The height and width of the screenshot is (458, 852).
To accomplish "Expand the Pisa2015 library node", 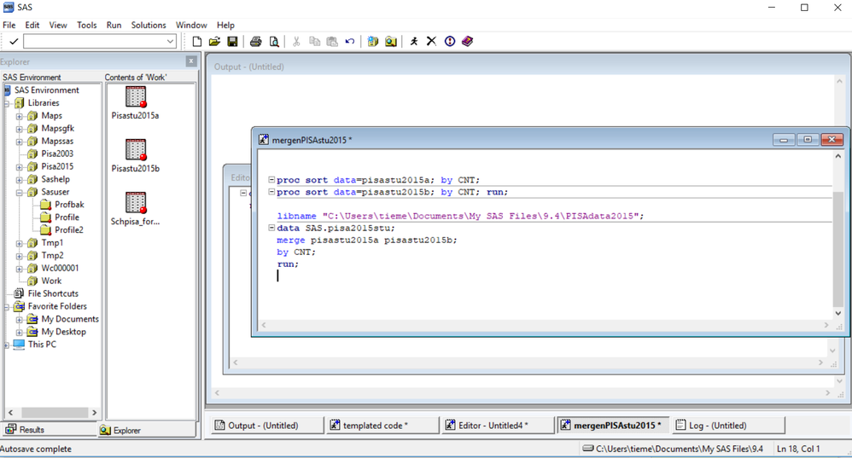I will point(19,167).
